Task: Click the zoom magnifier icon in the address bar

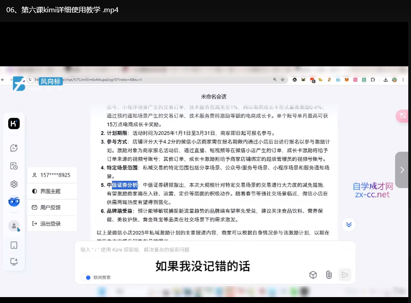Action: pos(275,79)
